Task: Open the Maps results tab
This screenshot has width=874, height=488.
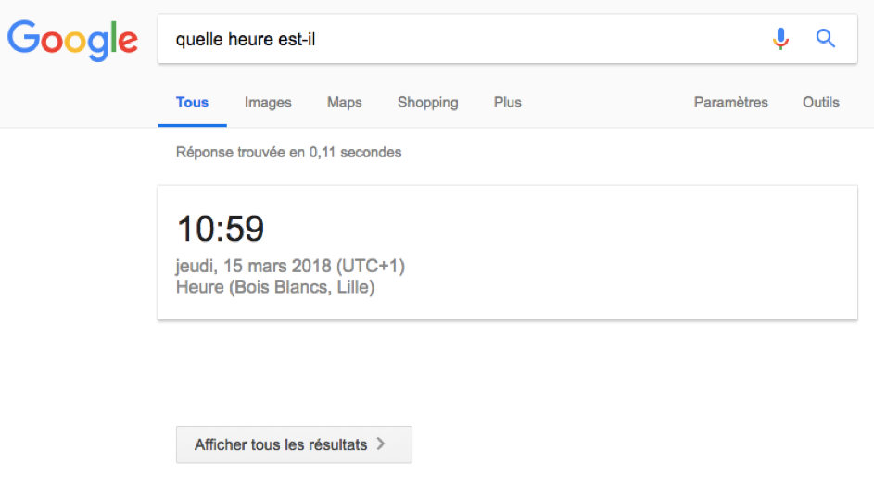Action: point(345,103)
